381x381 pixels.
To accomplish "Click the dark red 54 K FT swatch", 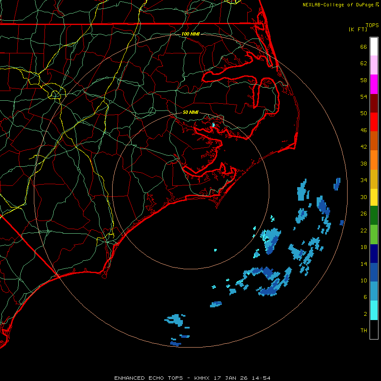I will pyautogui.click(x=374, y=103).
